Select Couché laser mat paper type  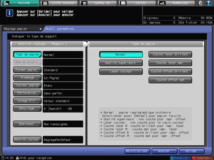click(170, 63)
